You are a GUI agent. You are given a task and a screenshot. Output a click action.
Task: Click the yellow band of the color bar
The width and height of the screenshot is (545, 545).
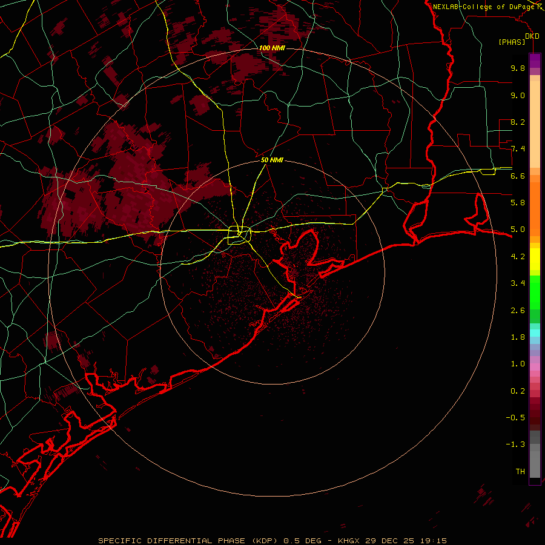(535, 259)
